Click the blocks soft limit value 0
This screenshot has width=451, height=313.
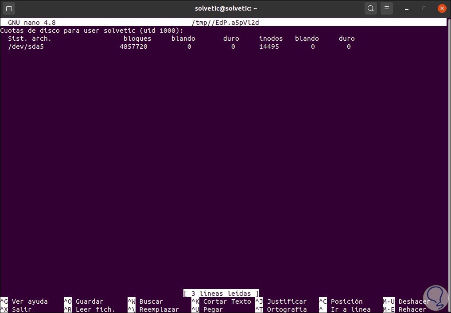pyautogui.click(x=189, y=46)
